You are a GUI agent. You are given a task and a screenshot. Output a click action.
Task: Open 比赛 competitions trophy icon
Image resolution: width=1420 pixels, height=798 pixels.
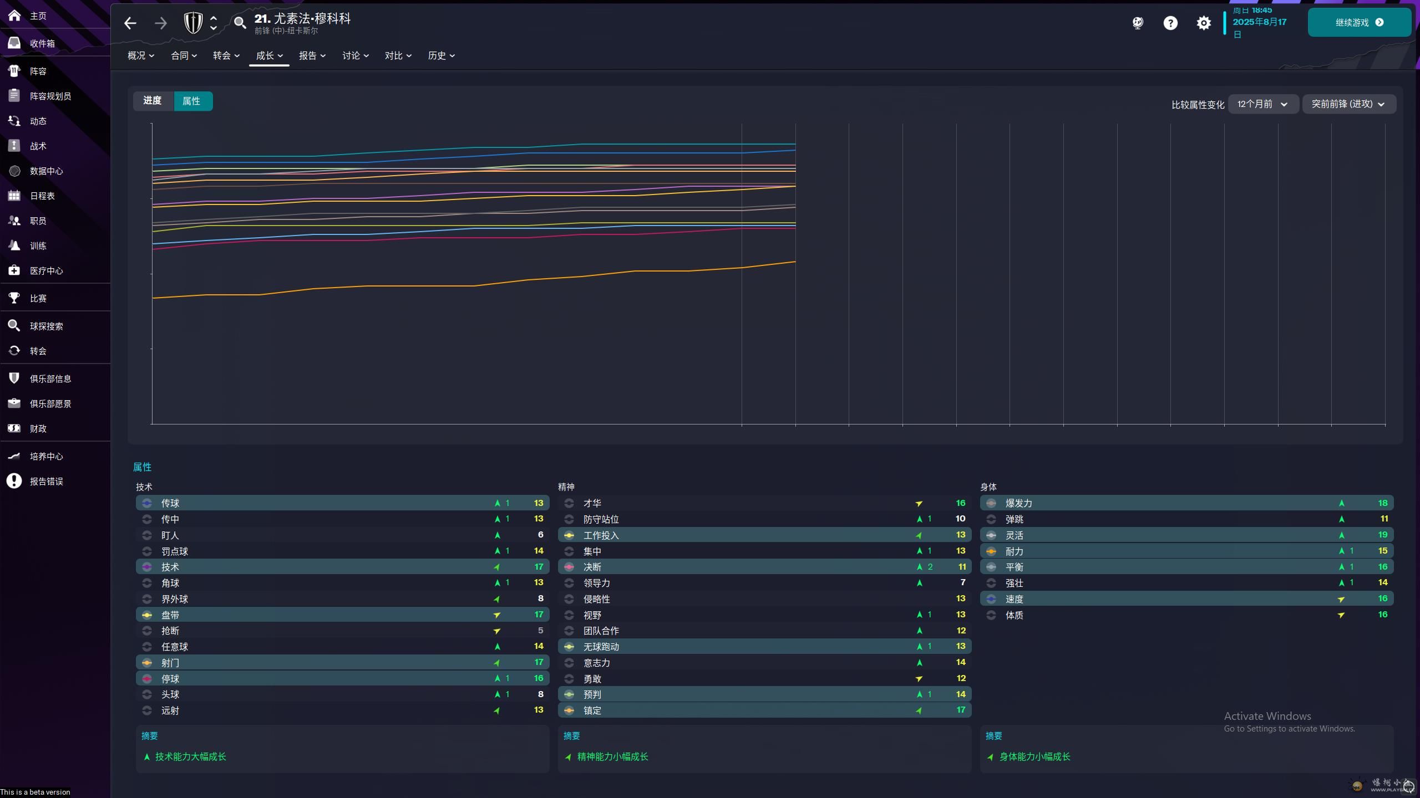tap(14, 298)
